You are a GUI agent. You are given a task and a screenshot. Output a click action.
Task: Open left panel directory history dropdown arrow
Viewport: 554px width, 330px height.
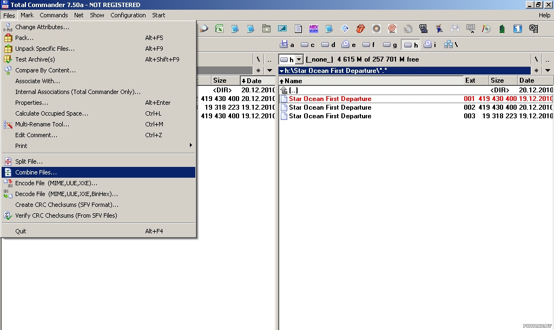click(x=269, y=71)
